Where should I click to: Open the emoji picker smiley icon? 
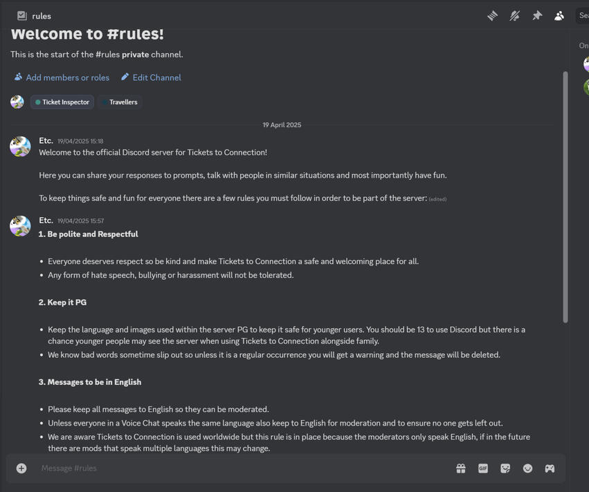(x=527, y=469)
